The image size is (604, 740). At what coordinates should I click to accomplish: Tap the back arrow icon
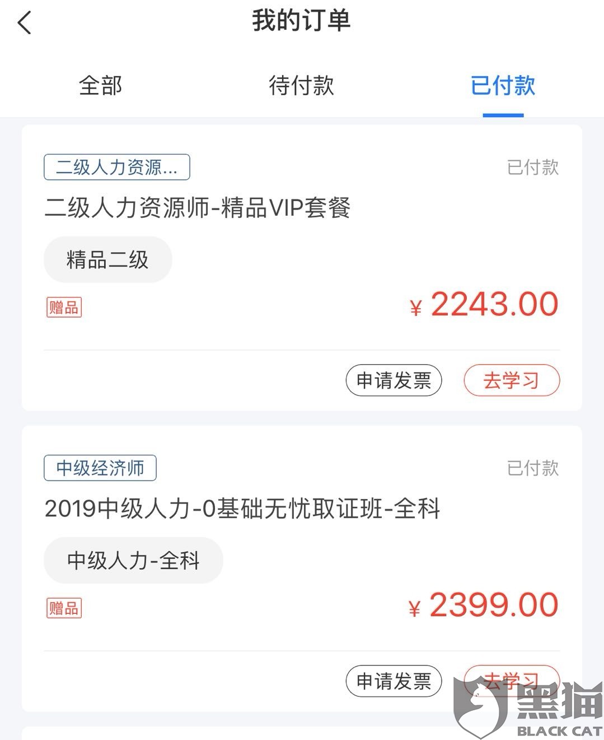[x=25, y=24]
